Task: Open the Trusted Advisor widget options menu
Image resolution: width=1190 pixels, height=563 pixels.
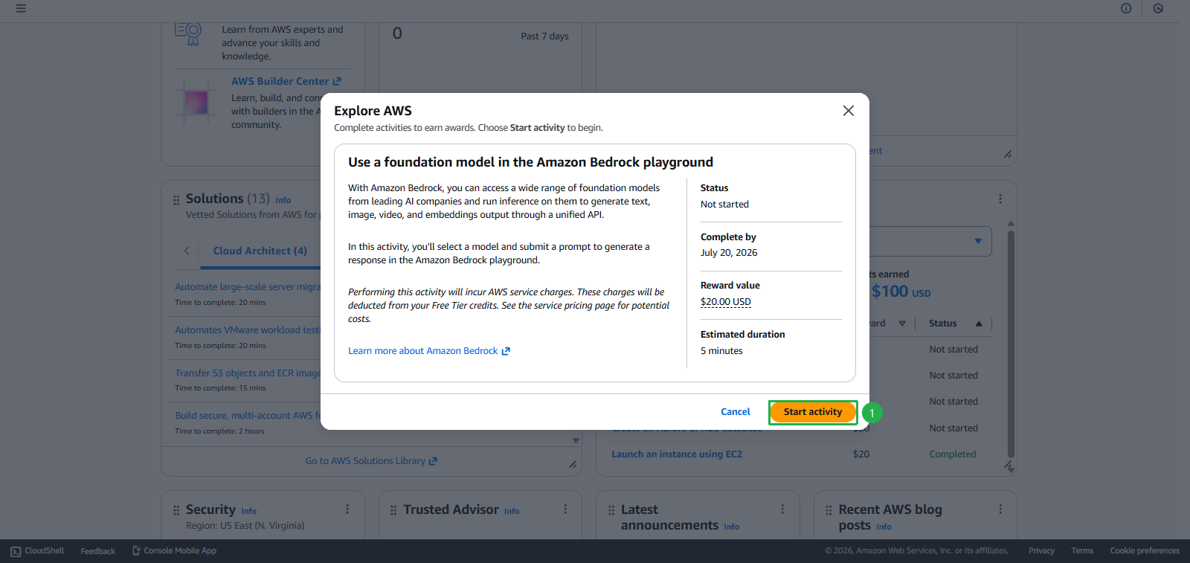Action: point(565,509)
